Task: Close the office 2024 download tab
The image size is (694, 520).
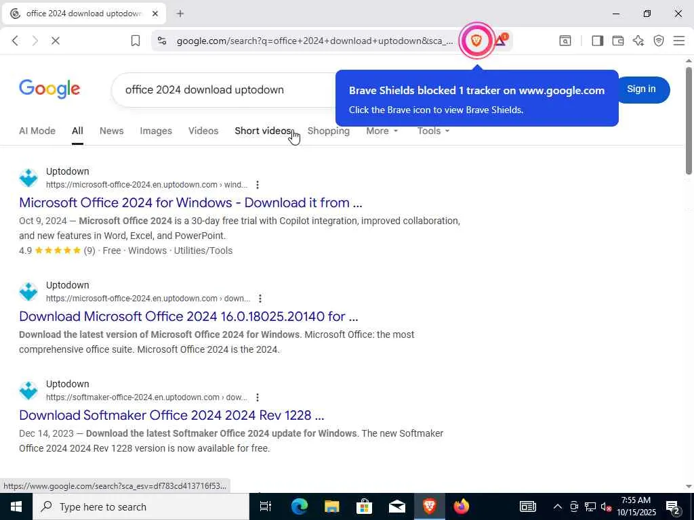Action: [155, 14]
